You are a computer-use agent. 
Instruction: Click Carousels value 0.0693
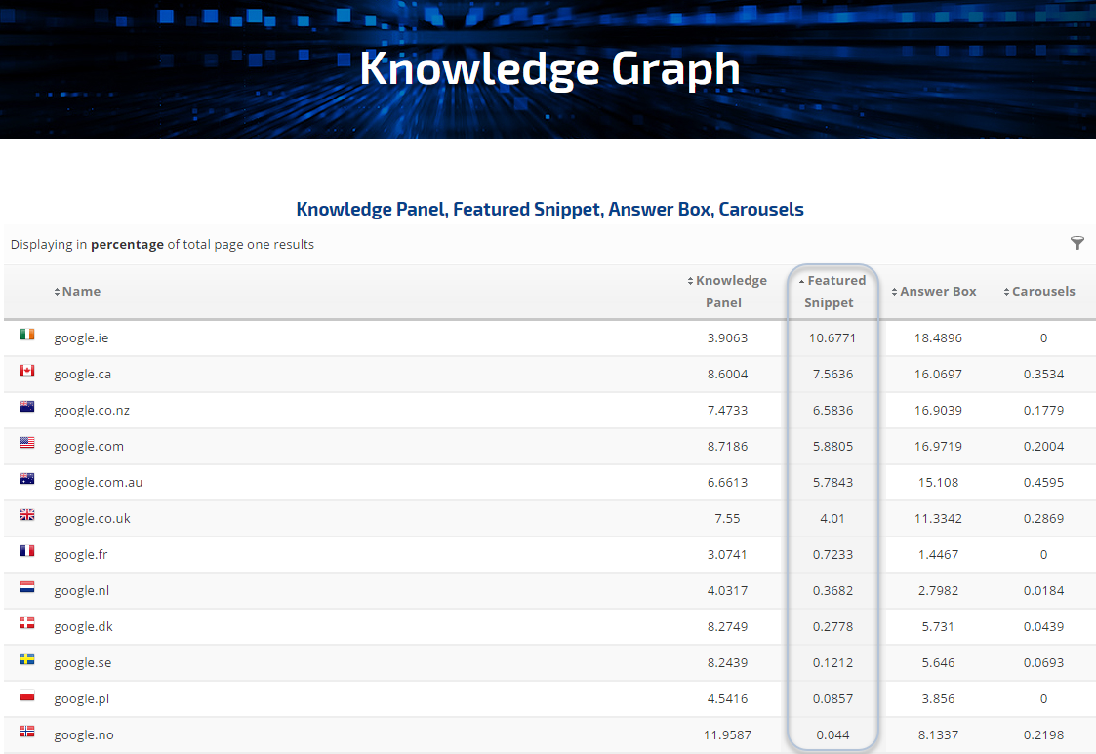(x=1043, y=663)
